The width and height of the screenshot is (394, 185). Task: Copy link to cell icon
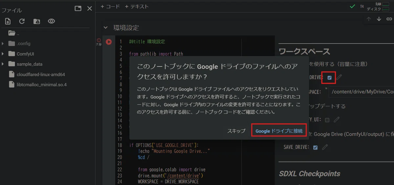(389, 19)
